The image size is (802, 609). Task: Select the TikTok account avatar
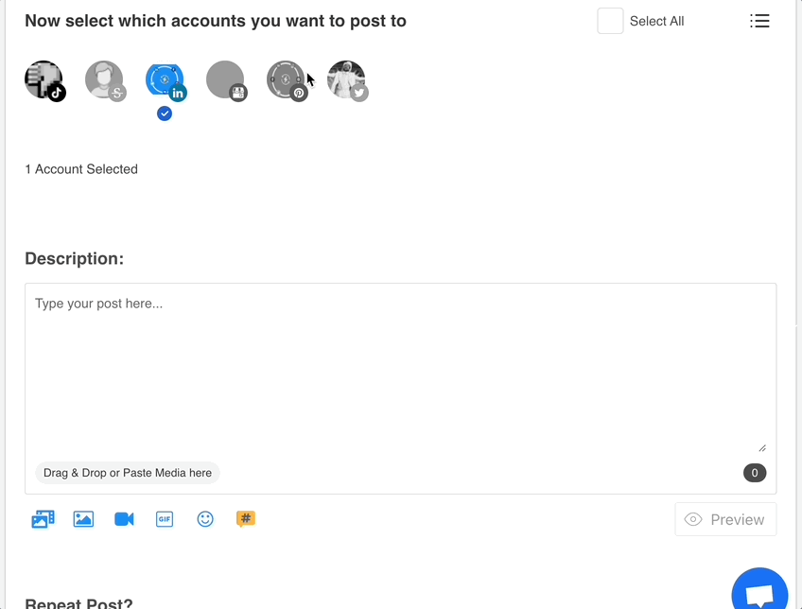click(44, 79)
